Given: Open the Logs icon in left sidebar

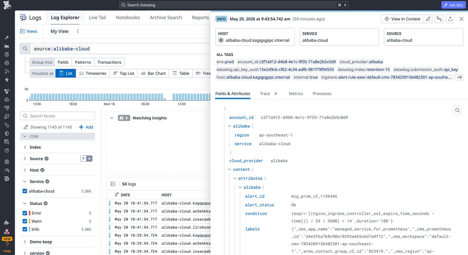Looking at the screenshot, I should click(x=7, y=179).
